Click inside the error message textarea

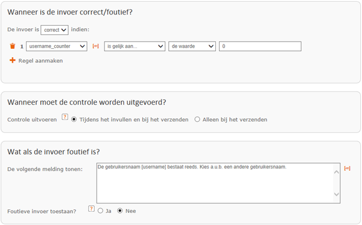215,183
